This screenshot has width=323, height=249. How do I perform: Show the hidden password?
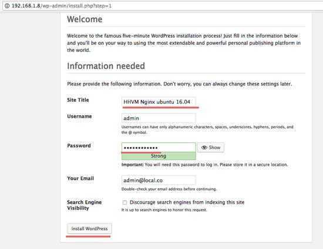210,147
